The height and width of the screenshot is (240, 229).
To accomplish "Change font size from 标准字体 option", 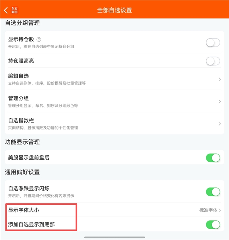I will [210, 210].
